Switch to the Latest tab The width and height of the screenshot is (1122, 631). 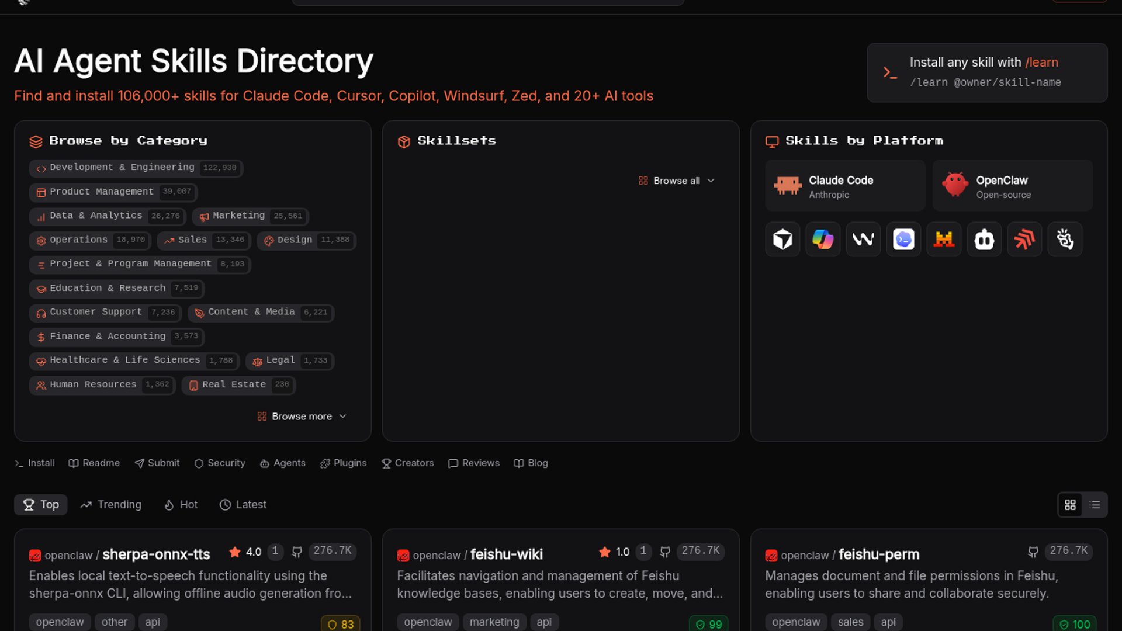[243, 505]
